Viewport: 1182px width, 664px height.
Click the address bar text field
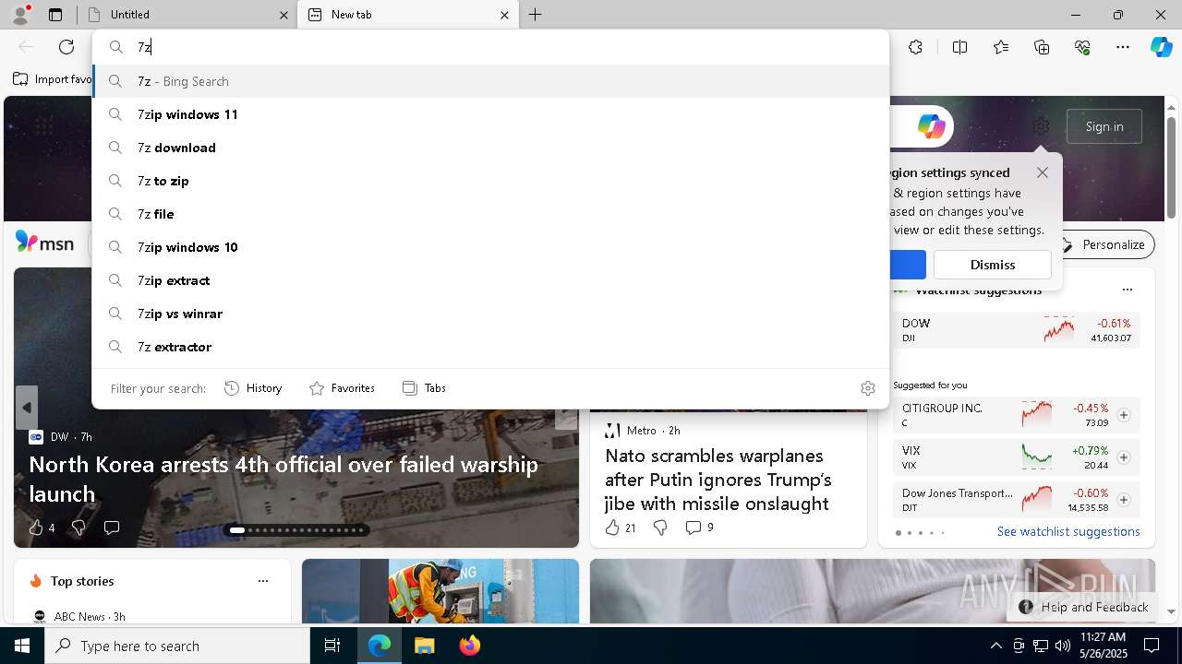pos(508,47)
